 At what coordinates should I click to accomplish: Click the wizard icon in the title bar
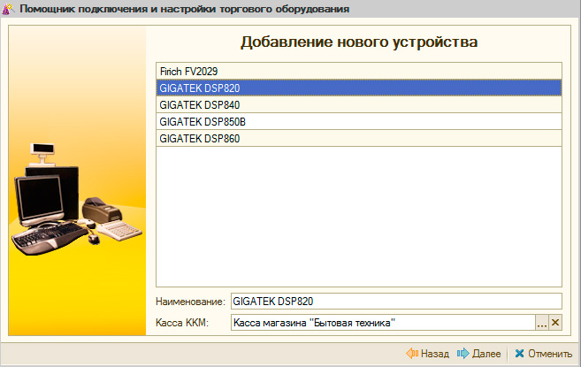pos(8,9)
